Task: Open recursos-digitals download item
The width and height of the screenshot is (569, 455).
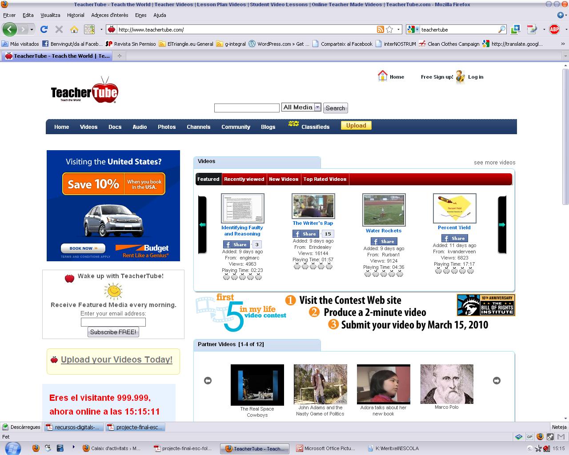Action: pos(74,427)
